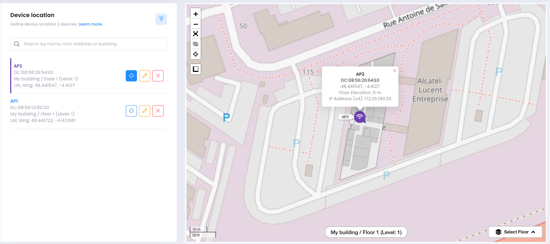550x244 pixels.
Task: Zoom in on the map
Action: click(196, 14)
